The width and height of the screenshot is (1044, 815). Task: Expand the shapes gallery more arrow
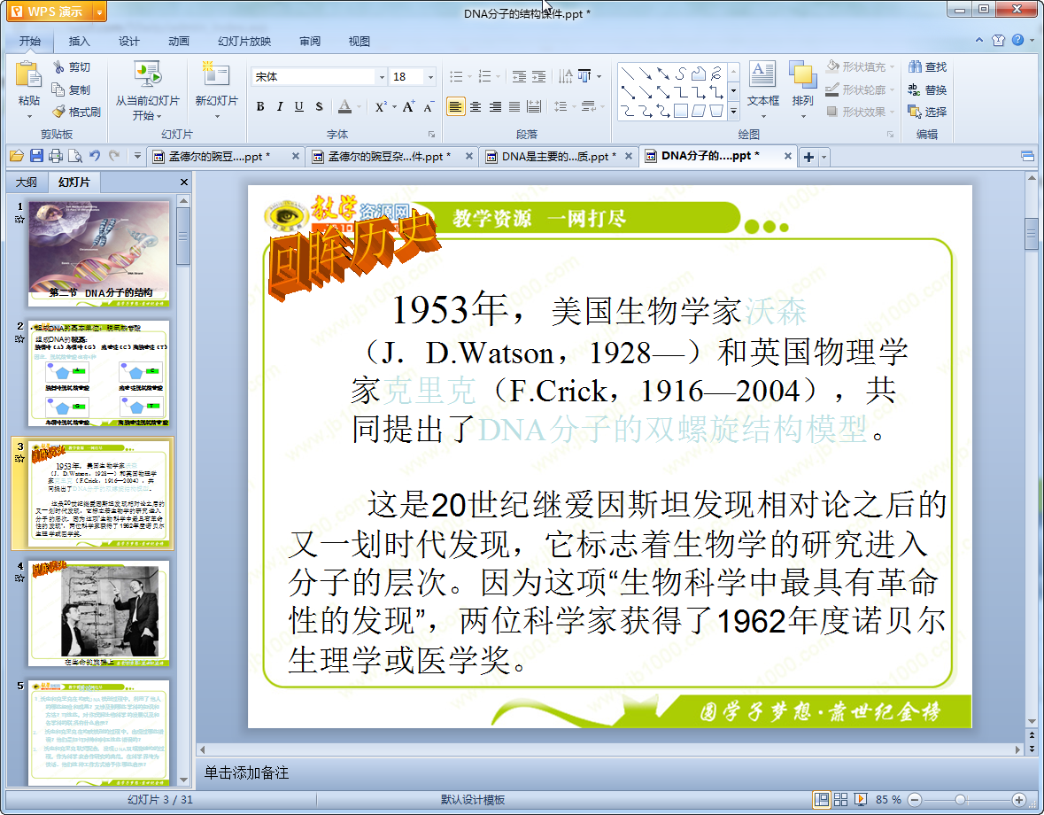(734, 112)
